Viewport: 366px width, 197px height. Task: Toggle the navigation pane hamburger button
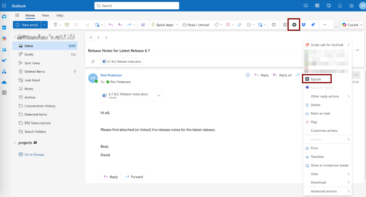pos(17,15)
